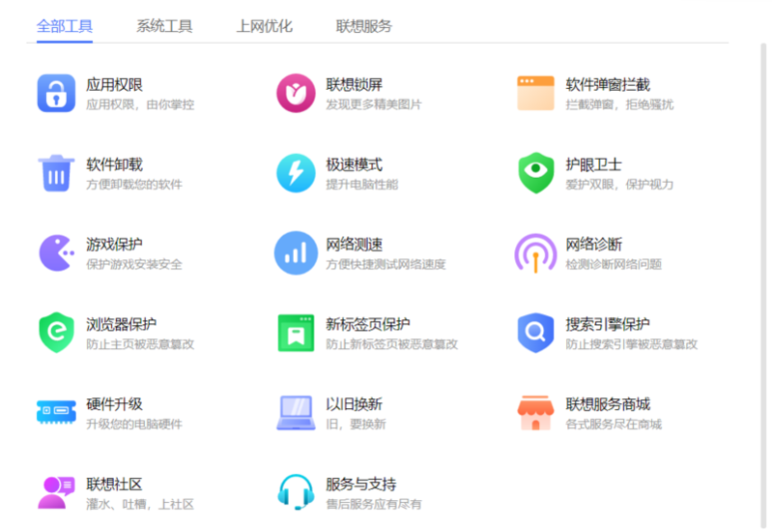Screen dimensions: 772x530
Task: Click the vertical scrollbar on the right edge
Action: pyautogui.click(x=763, y=286)
